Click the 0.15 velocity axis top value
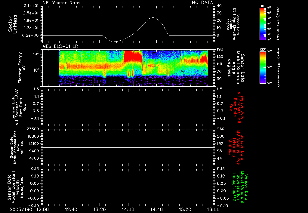 [35, 169]
